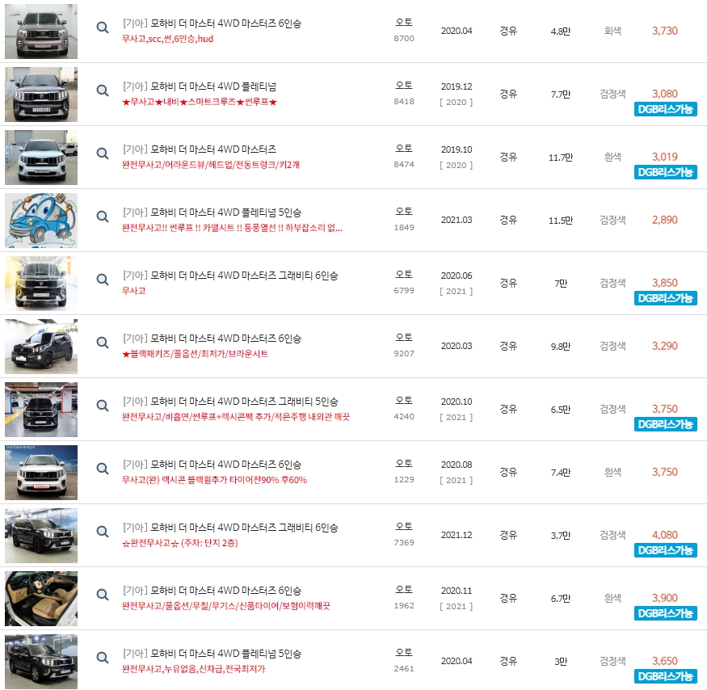Click magnifier icon for 3,019 white Masters listing
The width and height of the screenshot is (707, 690).
point(103,154)
